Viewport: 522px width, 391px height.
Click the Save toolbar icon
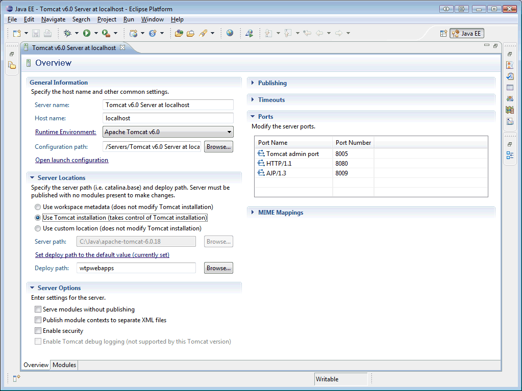pos(36,33)
